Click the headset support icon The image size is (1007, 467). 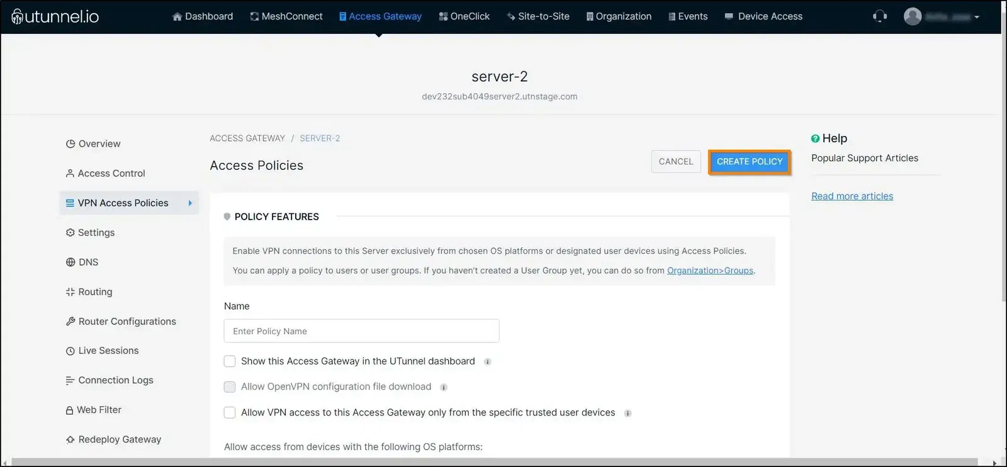880,16
